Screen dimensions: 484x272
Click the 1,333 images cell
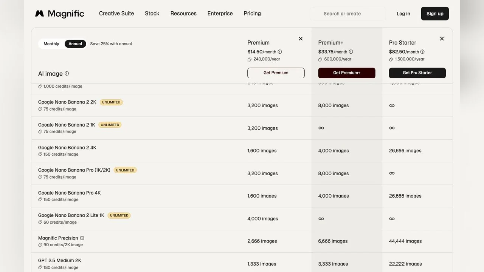pos(262,264)
